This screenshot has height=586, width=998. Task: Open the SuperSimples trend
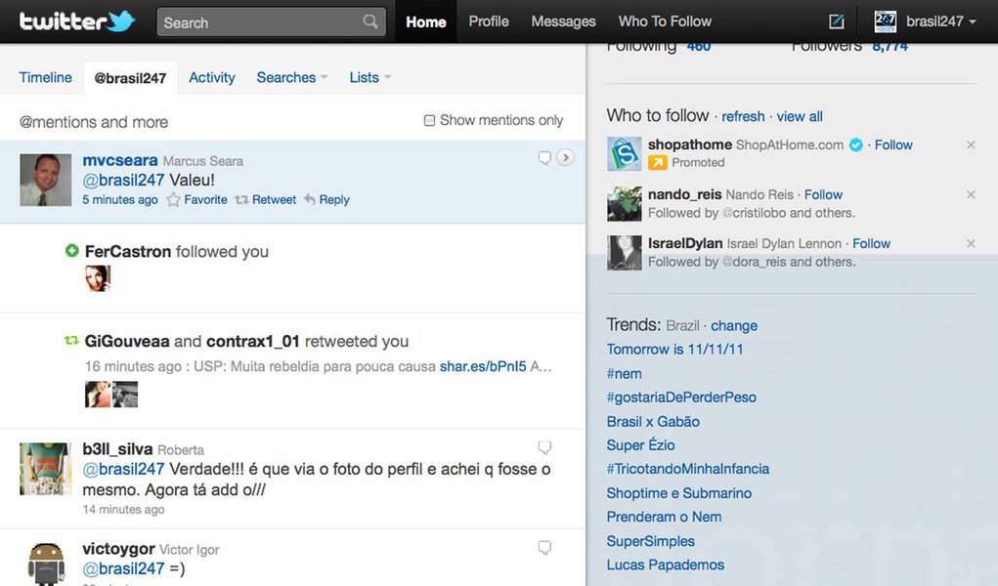650,541
